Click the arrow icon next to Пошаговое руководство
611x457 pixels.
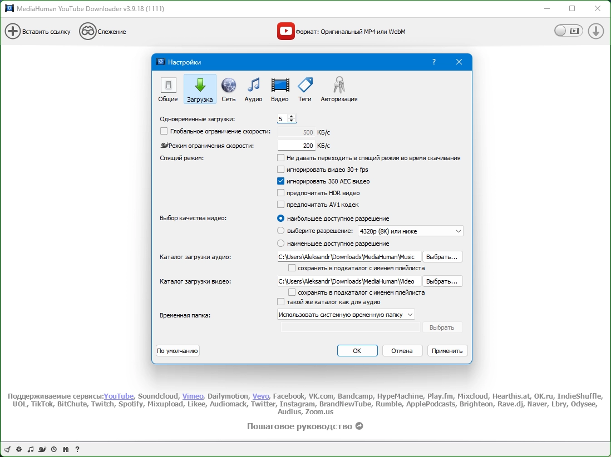(359, 426)
